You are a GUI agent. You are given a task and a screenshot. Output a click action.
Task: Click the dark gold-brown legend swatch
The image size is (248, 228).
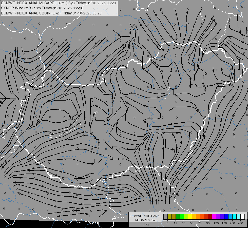174,217
